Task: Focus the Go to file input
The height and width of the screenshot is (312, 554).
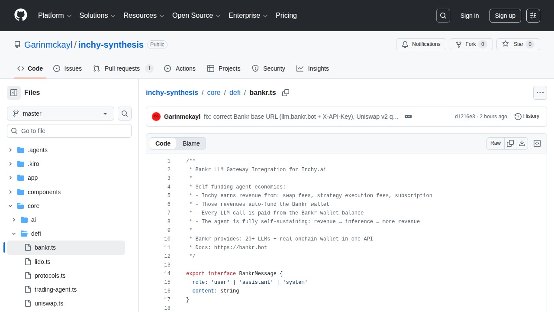Action: coord(69,131)
